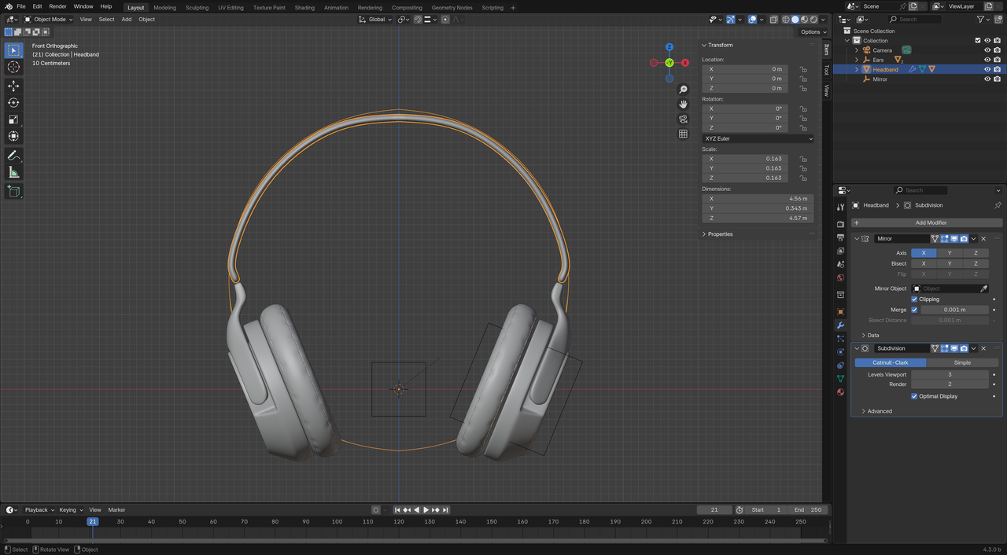Open Render Properties in the properties editor
This screenshot has height=555, width=1007.
(x=840, y=226)
